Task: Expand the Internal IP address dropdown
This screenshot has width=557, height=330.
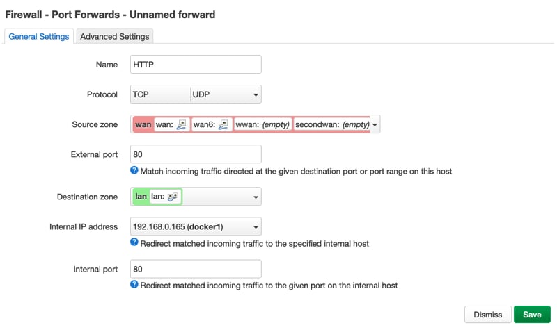Action: point(256,227)
